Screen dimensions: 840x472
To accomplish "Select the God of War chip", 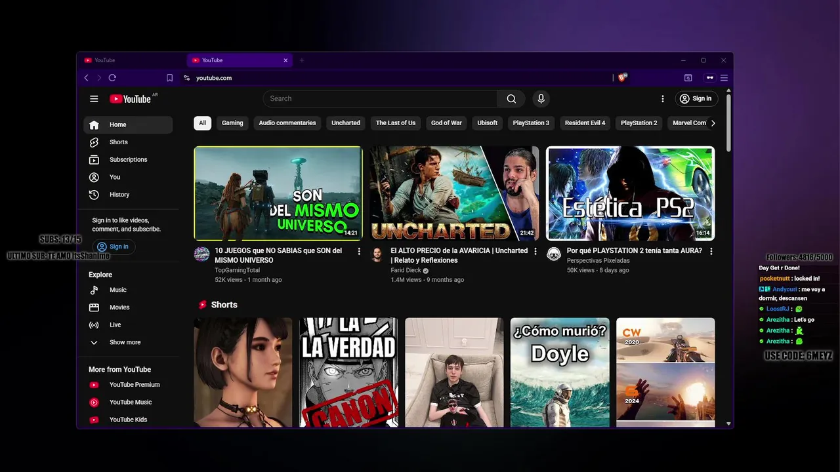I will point(446,123).
